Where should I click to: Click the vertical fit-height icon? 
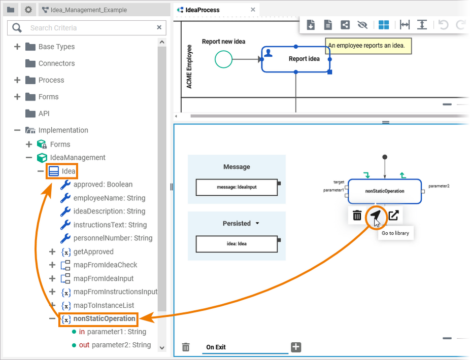[422, 25]
